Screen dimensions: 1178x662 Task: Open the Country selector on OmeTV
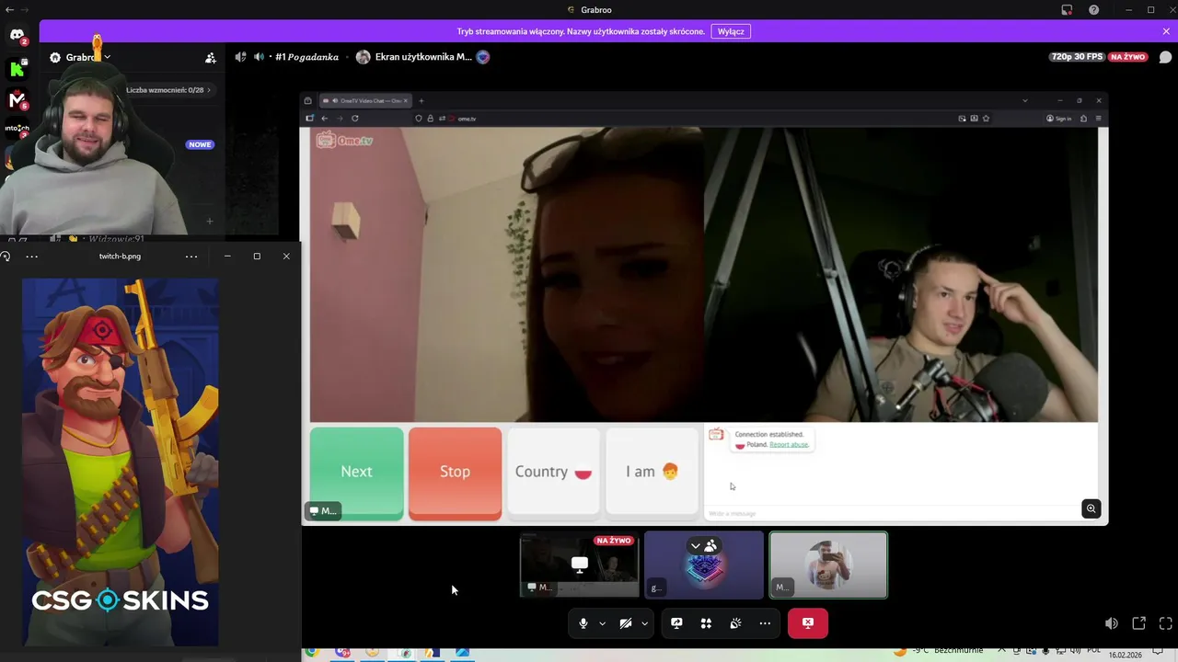(x=553, y=473)
